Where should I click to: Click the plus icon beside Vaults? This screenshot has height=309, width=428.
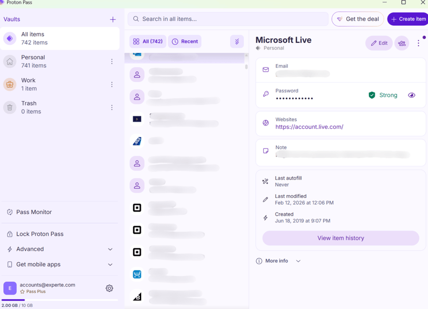click(x=112, y=19)
